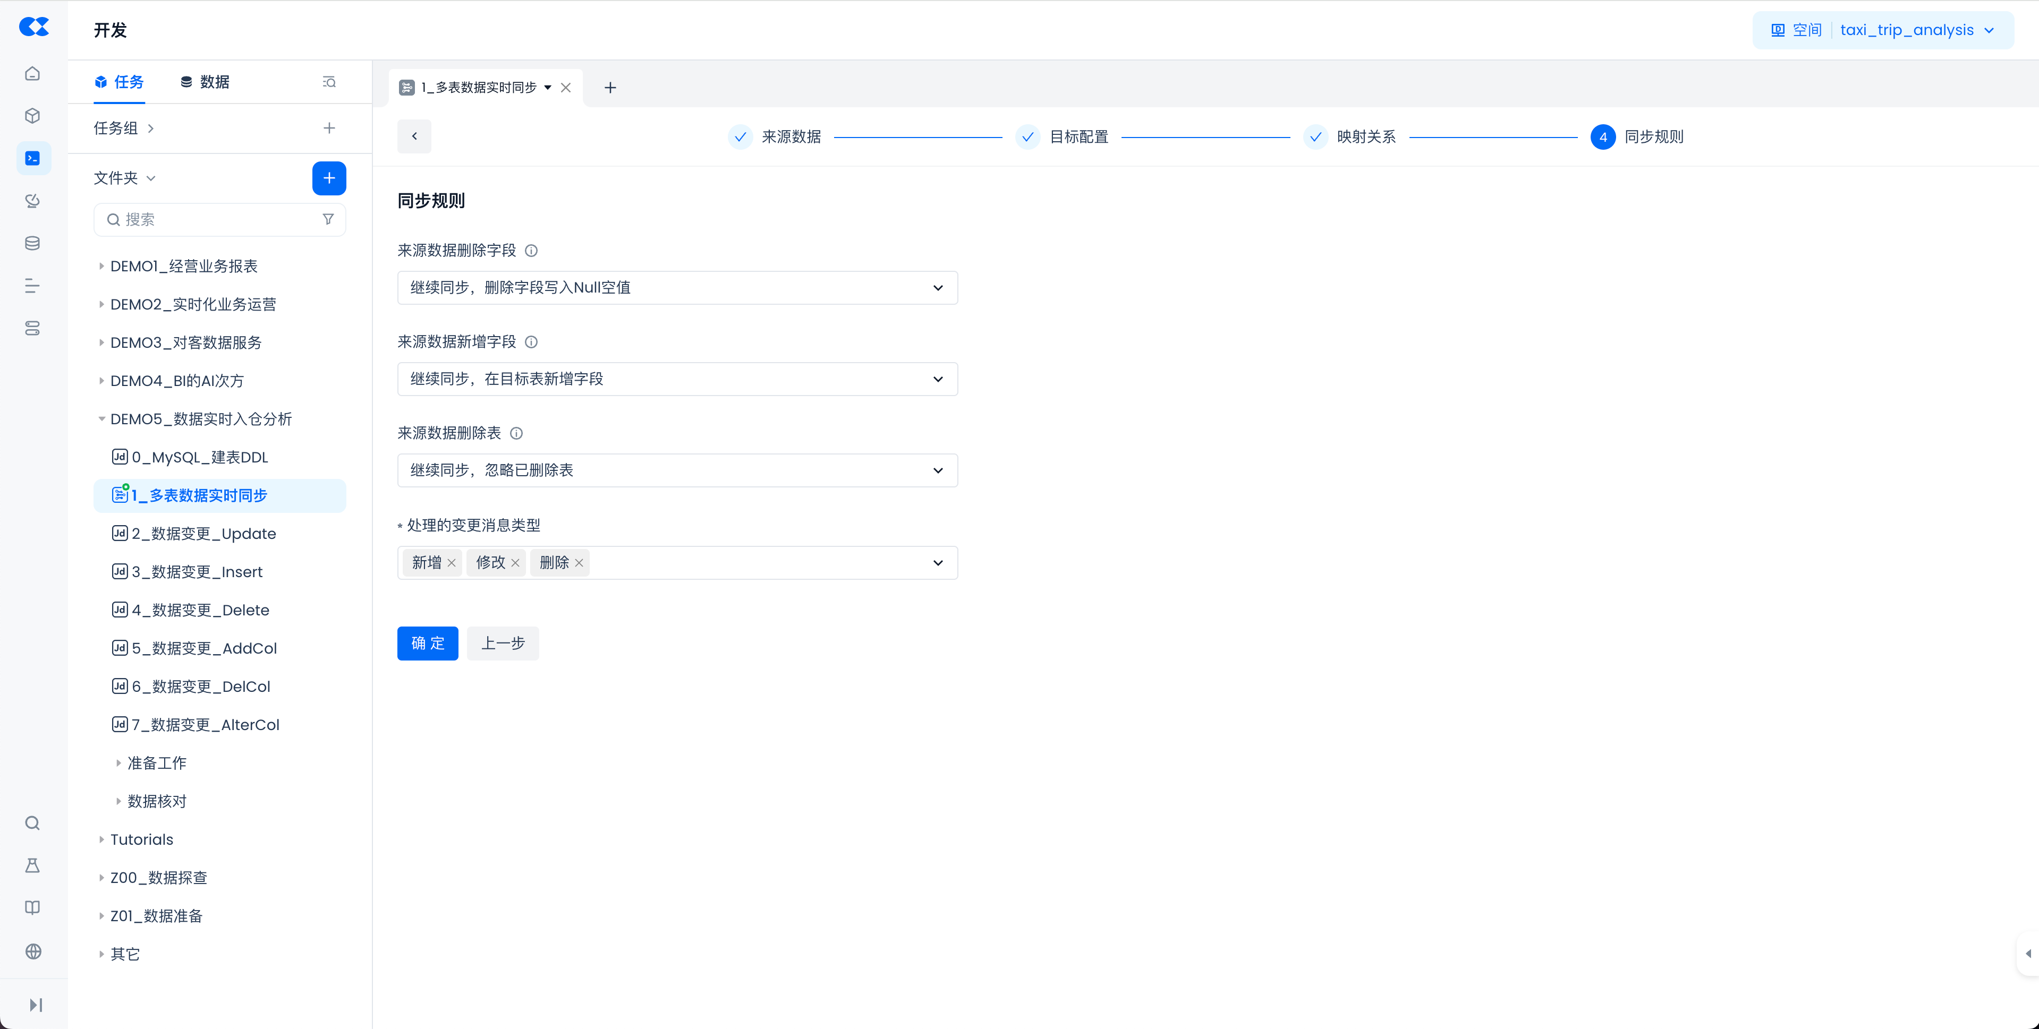Image resolution: width=2039 pixels, height=1029 pixels.
Task: Click the globe icon in left sidebar
Action: click(32, 951)
